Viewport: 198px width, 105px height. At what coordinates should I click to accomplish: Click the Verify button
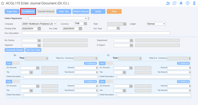[98, 11]
